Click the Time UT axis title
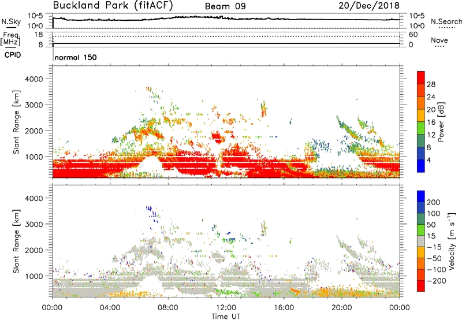Image resolution: width=462 pixels, height=320 pixels. [226, 316]
